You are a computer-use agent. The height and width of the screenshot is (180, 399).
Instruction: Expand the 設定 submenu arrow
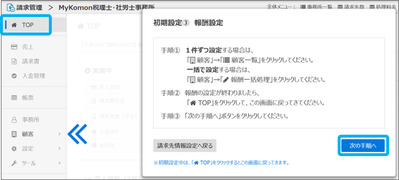(60, 149)
